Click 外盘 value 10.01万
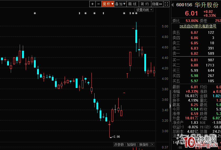 tap(192, 118)
